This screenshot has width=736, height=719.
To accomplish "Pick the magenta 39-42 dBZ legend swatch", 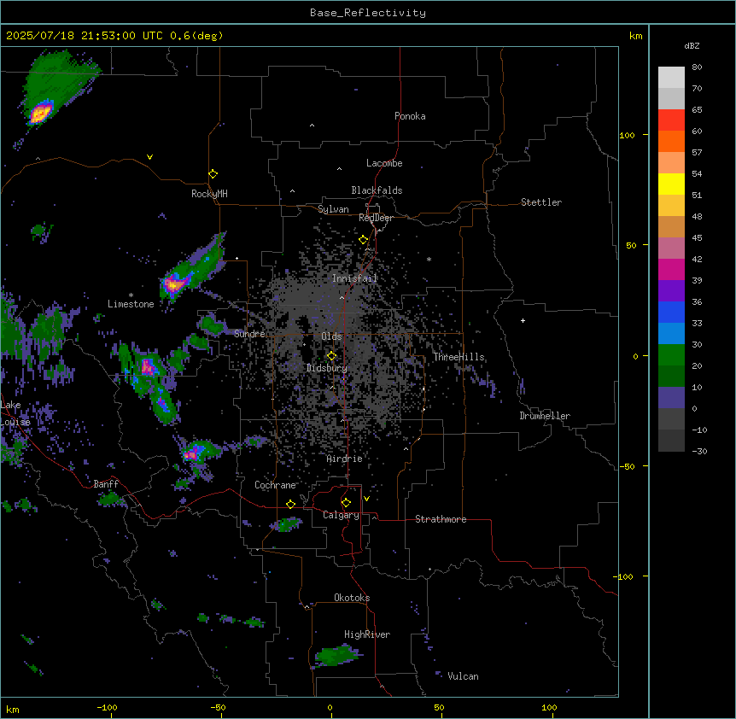I will 671,269.
